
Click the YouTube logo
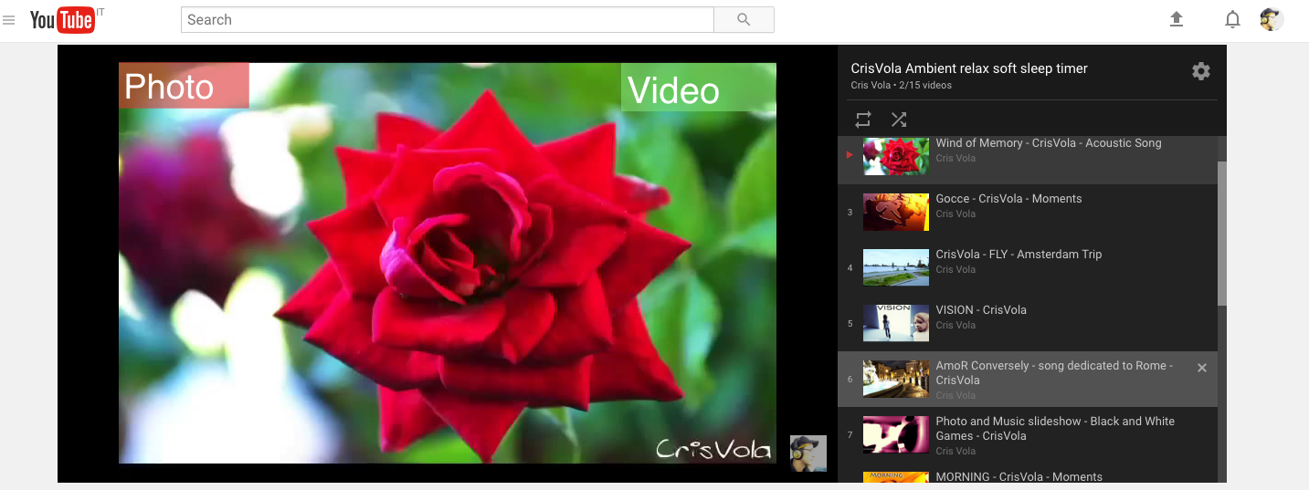[x=62, y=20]
